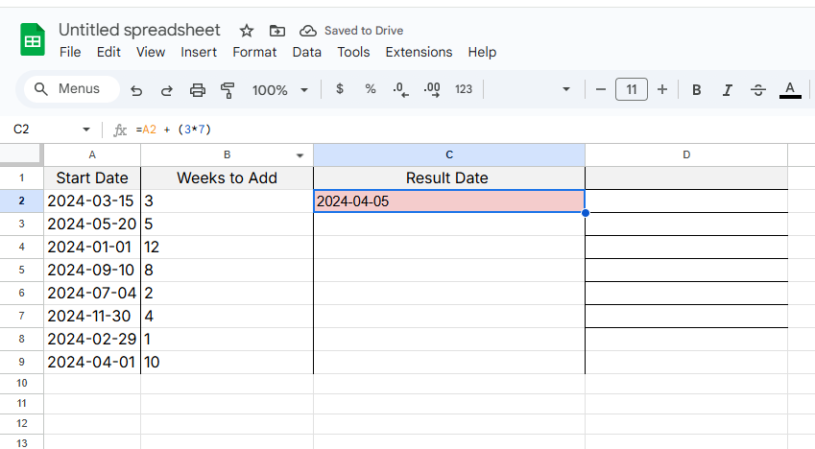This screenshot has height=449, width=815.
Task: Click the redo arrow icon
Action: (167, 90)
